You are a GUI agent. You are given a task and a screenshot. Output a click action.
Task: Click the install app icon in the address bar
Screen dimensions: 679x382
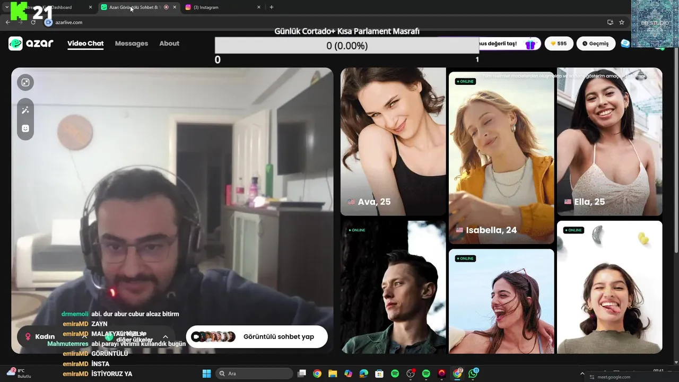coord(610,22)
